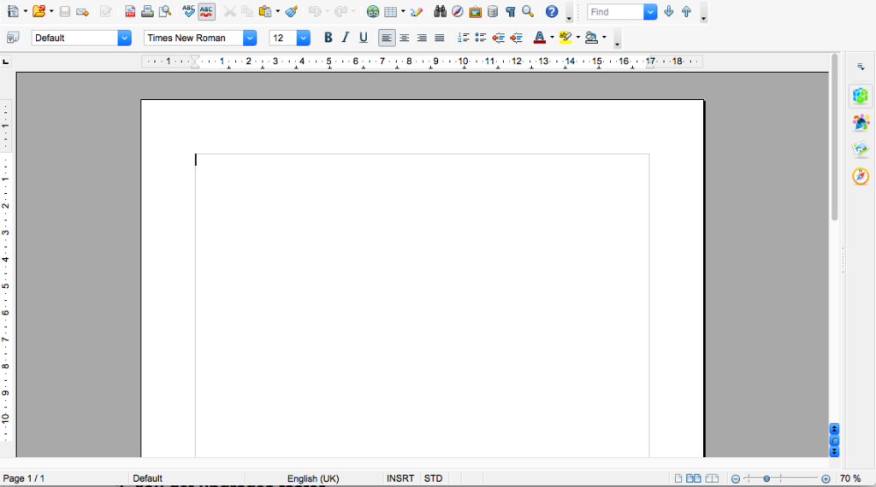Click inside the Find search field
Image resolution: width=876 pixels, height=487 pixels.
614,12
